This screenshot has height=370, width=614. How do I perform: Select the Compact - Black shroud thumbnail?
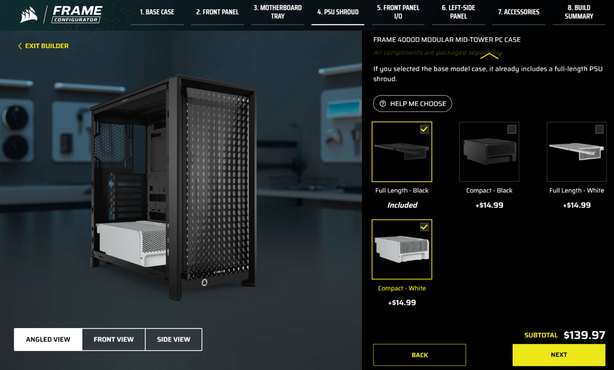coord(489,152)
